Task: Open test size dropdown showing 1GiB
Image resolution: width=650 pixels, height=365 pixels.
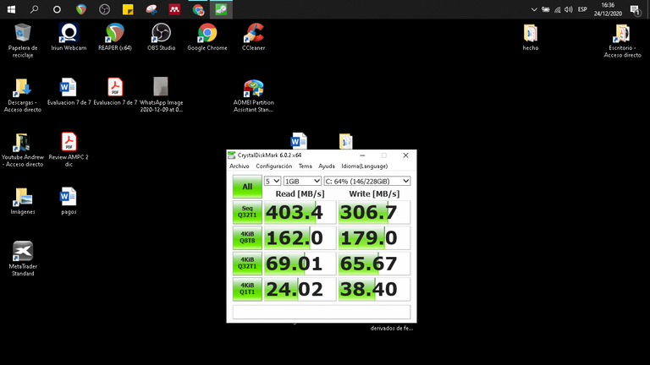Action: click(302, 182)
